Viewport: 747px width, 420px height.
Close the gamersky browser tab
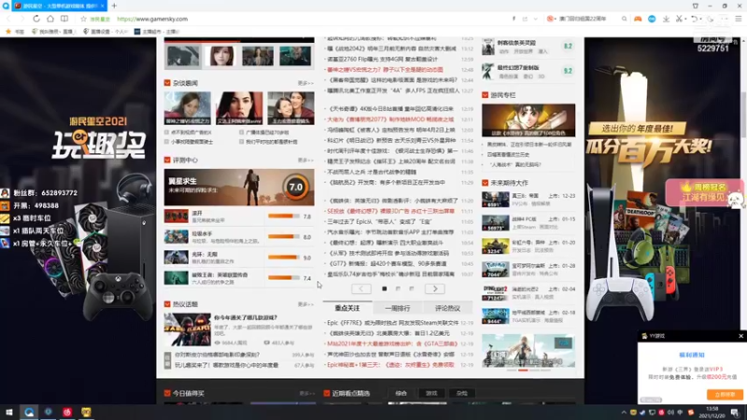103,6
